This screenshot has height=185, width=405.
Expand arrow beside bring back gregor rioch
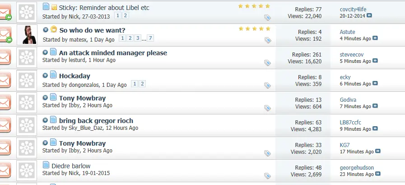[45, 120]
